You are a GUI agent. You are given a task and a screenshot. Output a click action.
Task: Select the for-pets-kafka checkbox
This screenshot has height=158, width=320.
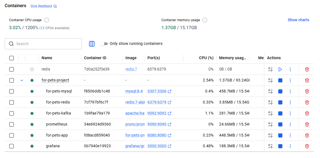[12, 113]
